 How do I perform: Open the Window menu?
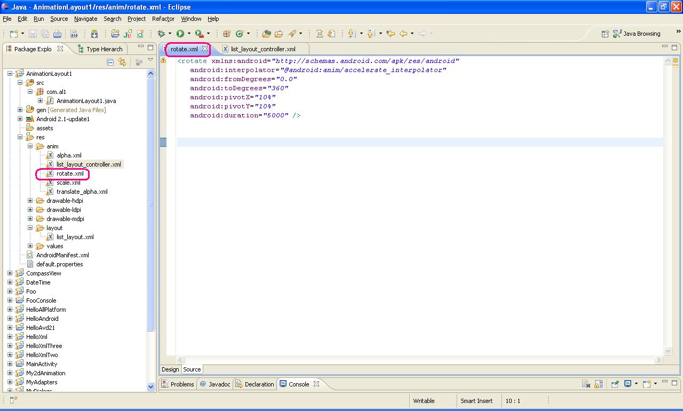(191, 19)
